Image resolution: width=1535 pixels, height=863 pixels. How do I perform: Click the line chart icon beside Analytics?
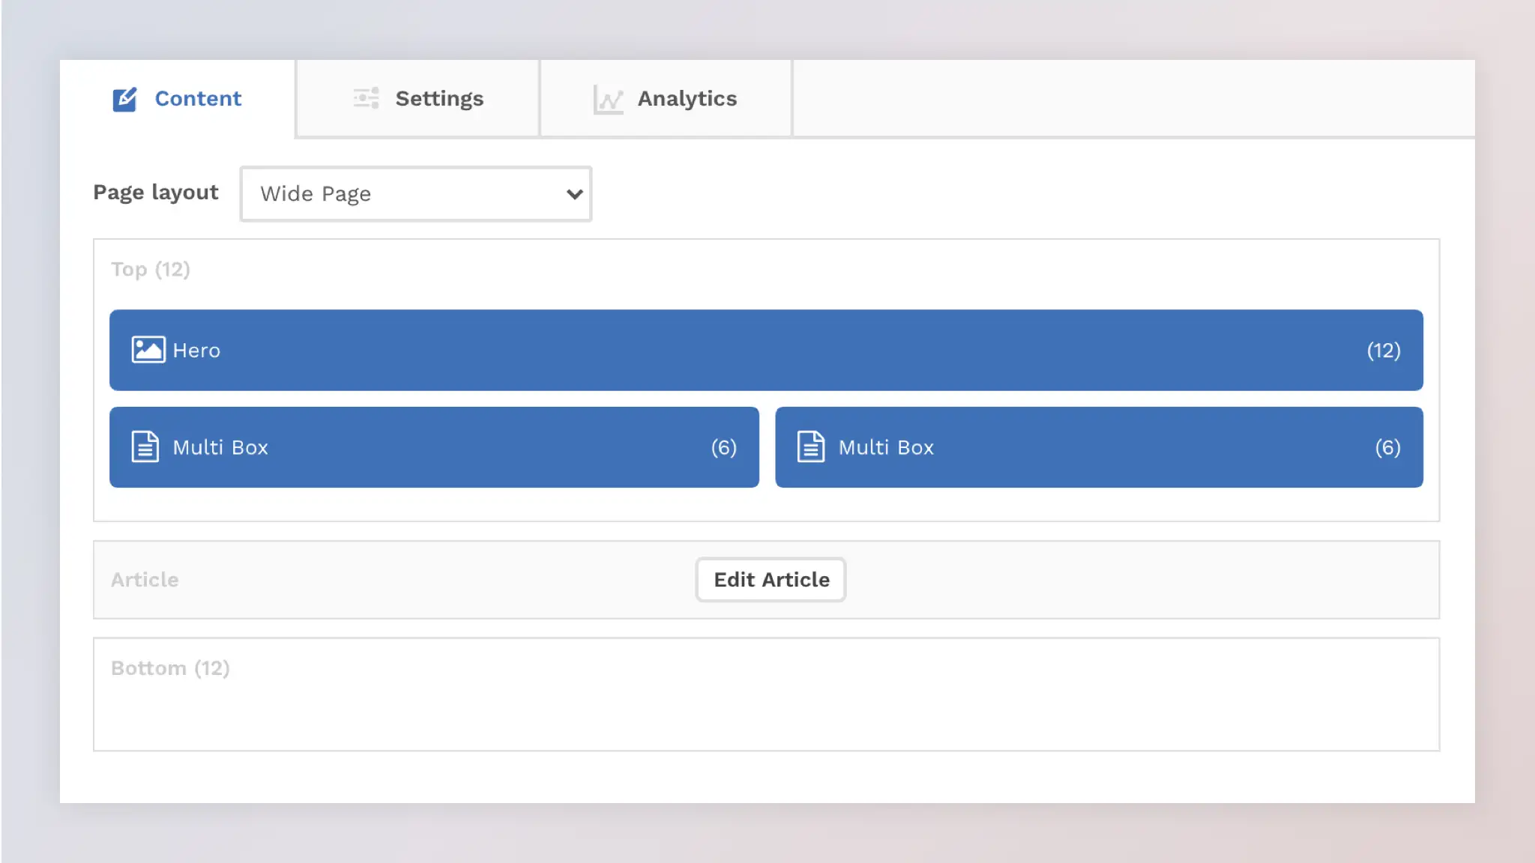click(x=607, y=98)
